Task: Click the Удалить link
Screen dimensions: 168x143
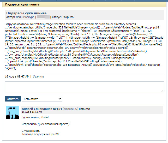Action: tap(38, 76)
